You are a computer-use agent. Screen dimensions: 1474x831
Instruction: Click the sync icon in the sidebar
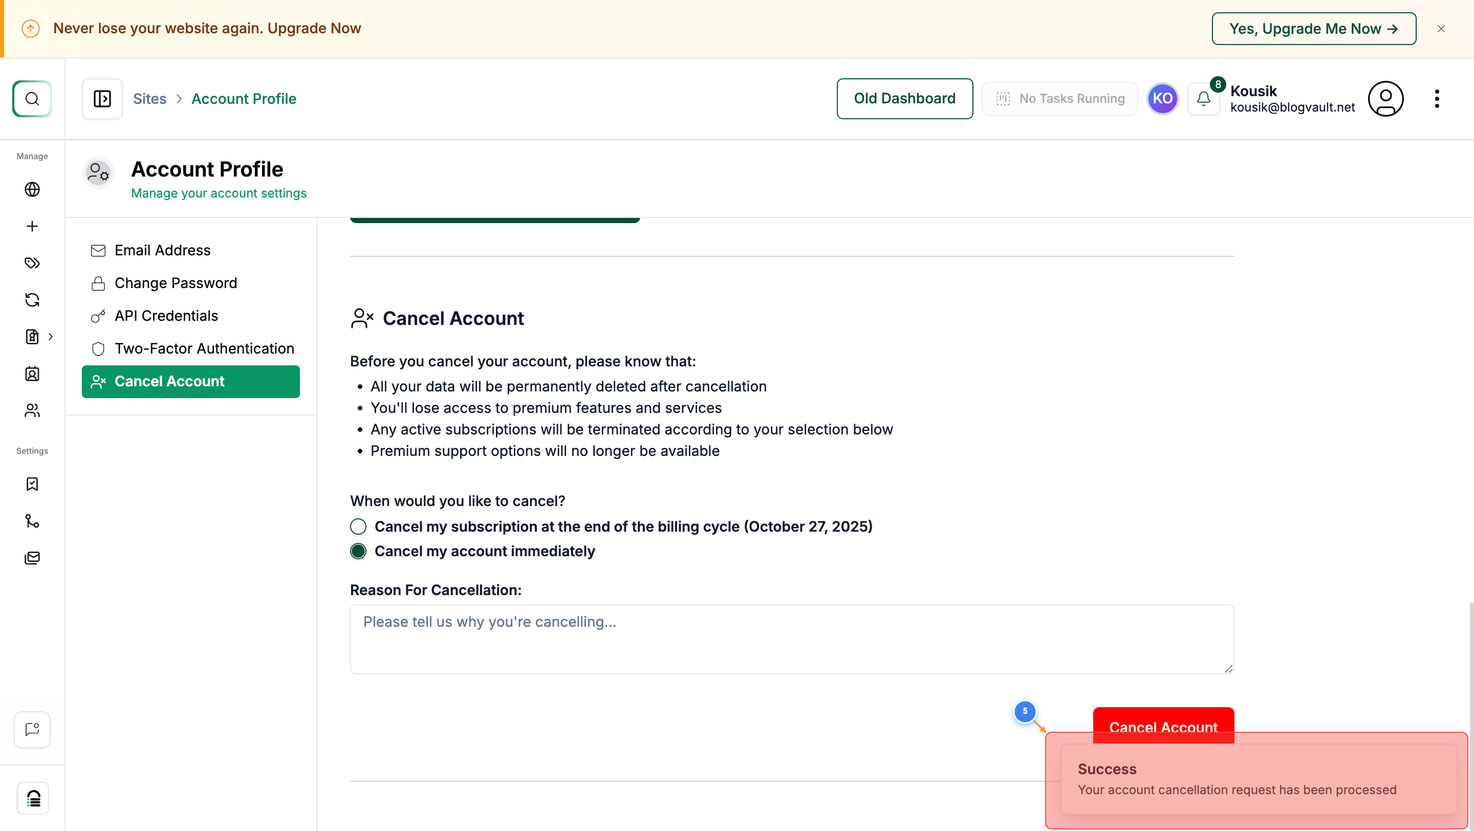point(32,299)
